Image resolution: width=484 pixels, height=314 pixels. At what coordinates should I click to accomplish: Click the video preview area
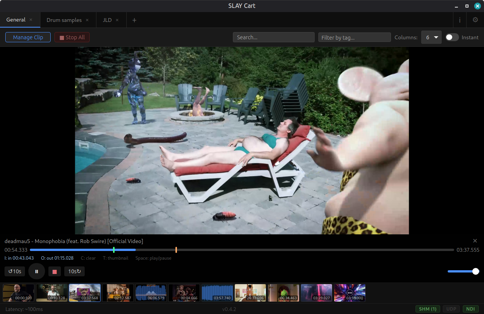(242, 140)
